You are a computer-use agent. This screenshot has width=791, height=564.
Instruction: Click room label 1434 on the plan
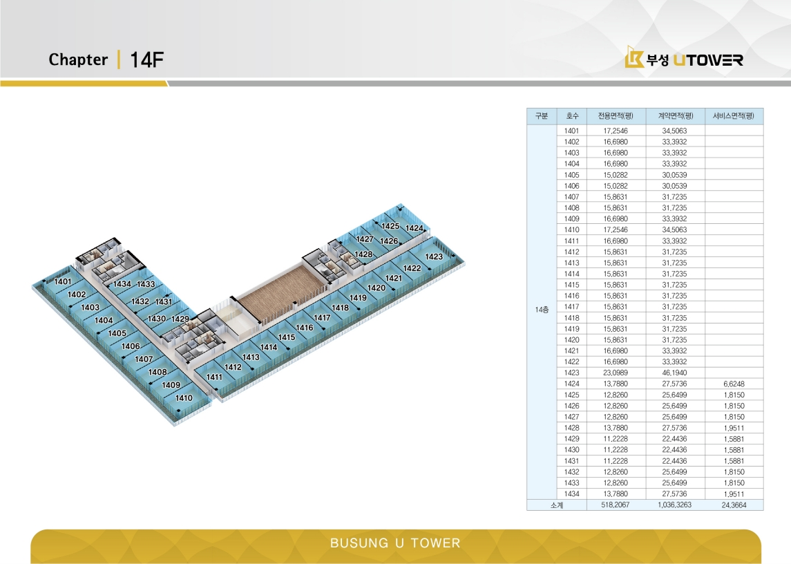[x=122, y=284]
